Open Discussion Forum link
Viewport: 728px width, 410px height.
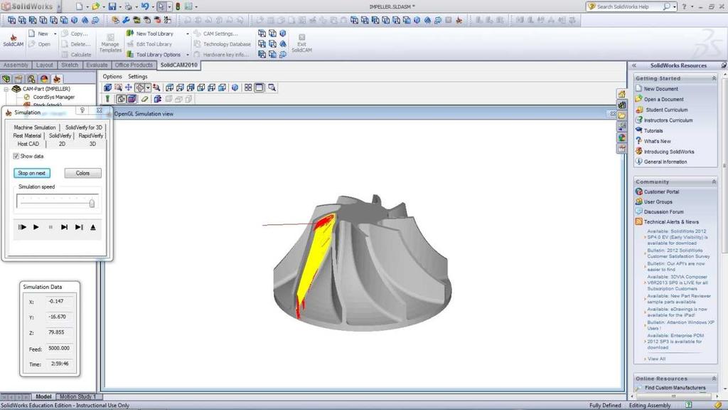point(663,212)
